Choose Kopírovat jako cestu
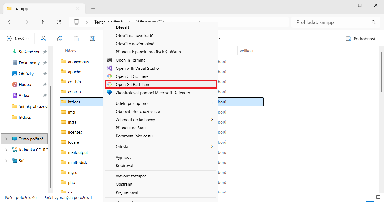Screen dimensions: 384x202 160,136
